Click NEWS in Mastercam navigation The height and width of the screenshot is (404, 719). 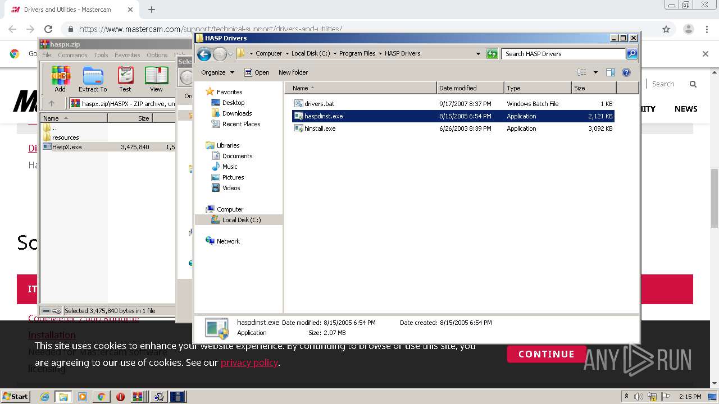[686, 109]
